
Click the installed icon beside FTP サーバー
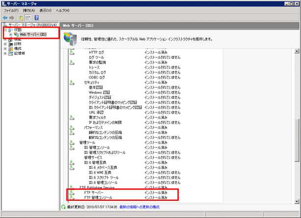click(72, 192)
